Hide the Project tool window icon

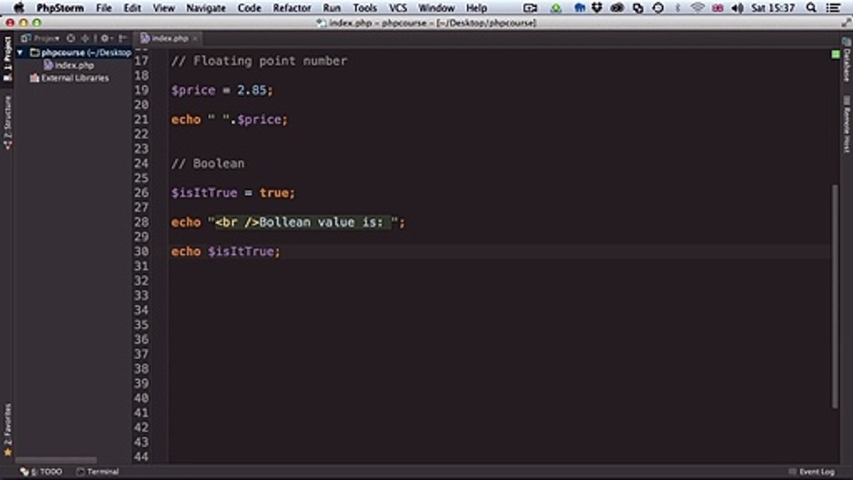123,39
